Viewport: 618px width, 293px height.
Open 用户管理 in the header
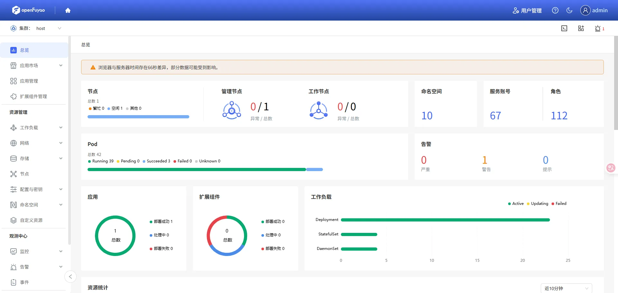click(x=527, y=11)
